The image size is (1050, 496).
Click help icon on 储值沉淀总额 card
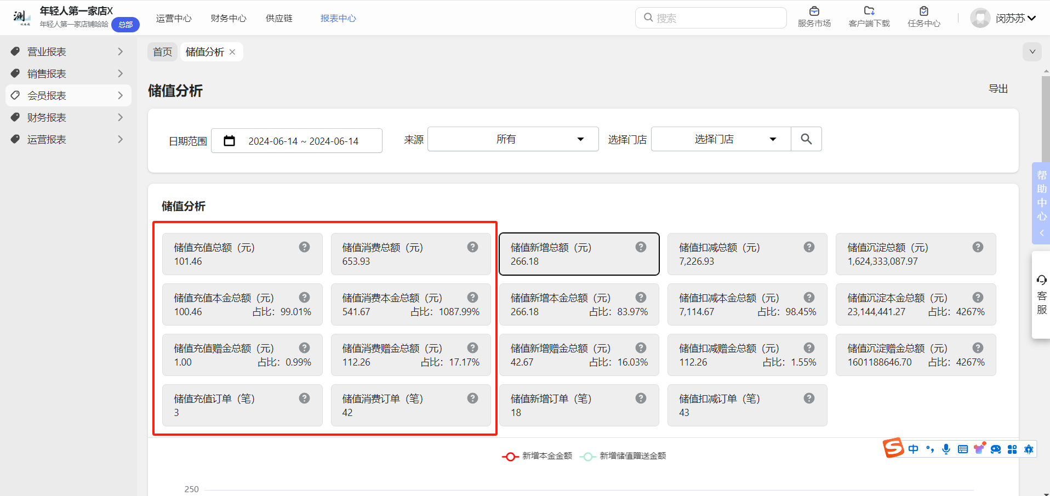tap(978, 247)
